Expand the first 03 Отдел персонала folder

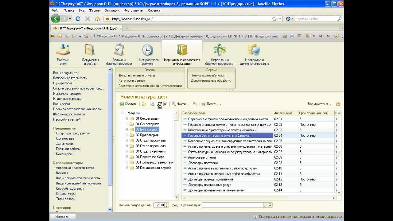127,140
